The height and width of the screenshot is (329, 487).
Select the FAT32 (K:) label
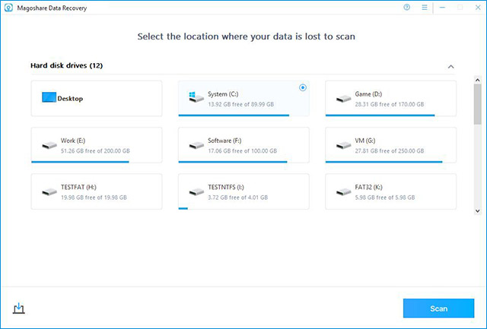coord(368,187)
